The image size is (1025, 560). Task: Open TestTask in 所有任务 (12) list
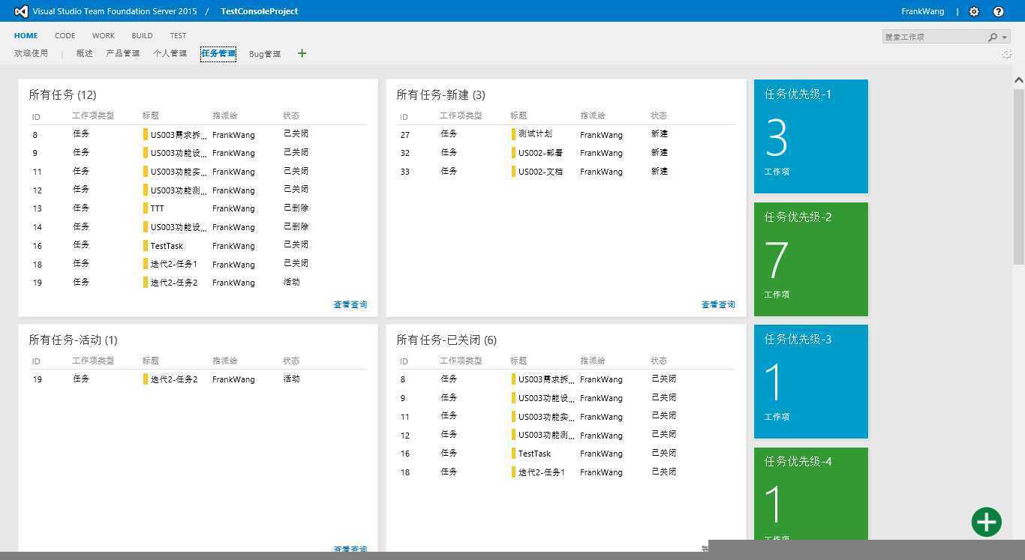167,246
